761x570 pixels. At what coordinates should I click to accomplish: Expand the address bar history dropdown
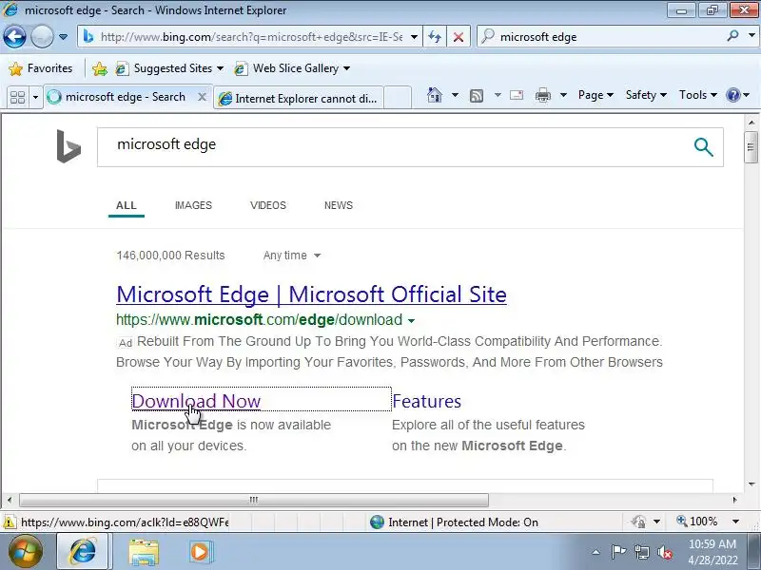coord(414,37)
